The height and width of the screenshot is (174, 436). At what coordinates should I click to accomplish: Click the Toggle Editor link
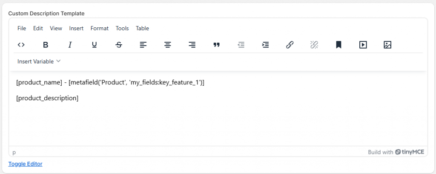(x=25, y=164)
